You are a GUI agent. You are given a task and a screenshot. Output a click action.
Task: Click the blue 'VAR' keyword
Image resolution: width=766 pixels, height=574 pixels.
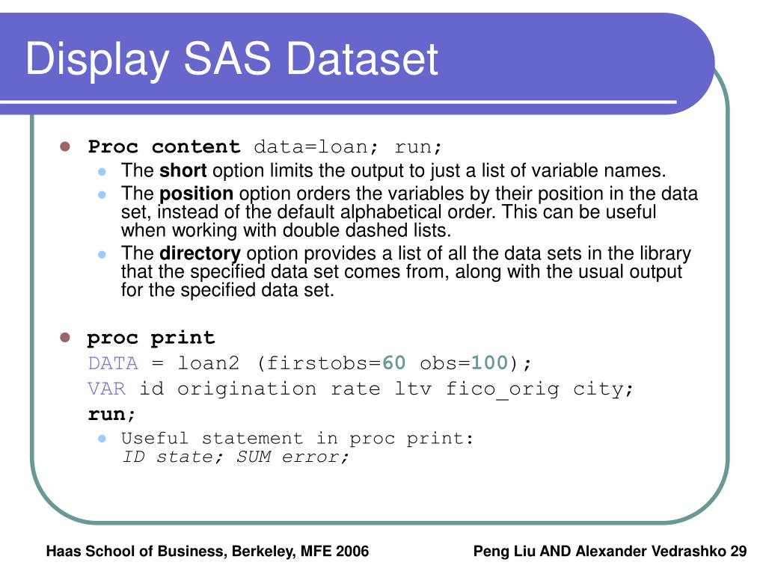coord(107,389)
